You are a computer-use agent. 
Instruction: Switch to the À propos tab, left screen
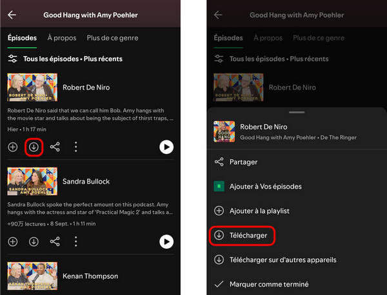click(62, 38)
